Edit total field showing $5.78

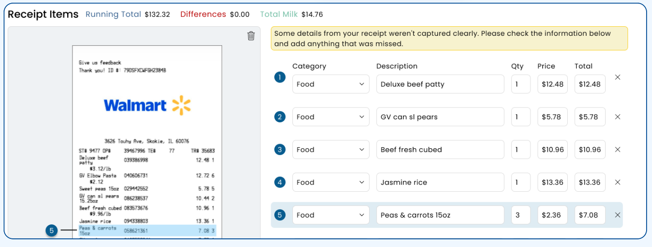coord(590,117)
